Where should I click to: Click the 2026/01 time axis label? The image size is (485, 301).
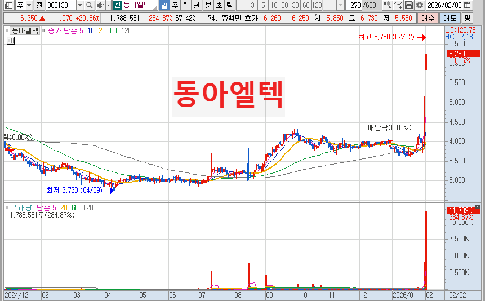[404, 295]
